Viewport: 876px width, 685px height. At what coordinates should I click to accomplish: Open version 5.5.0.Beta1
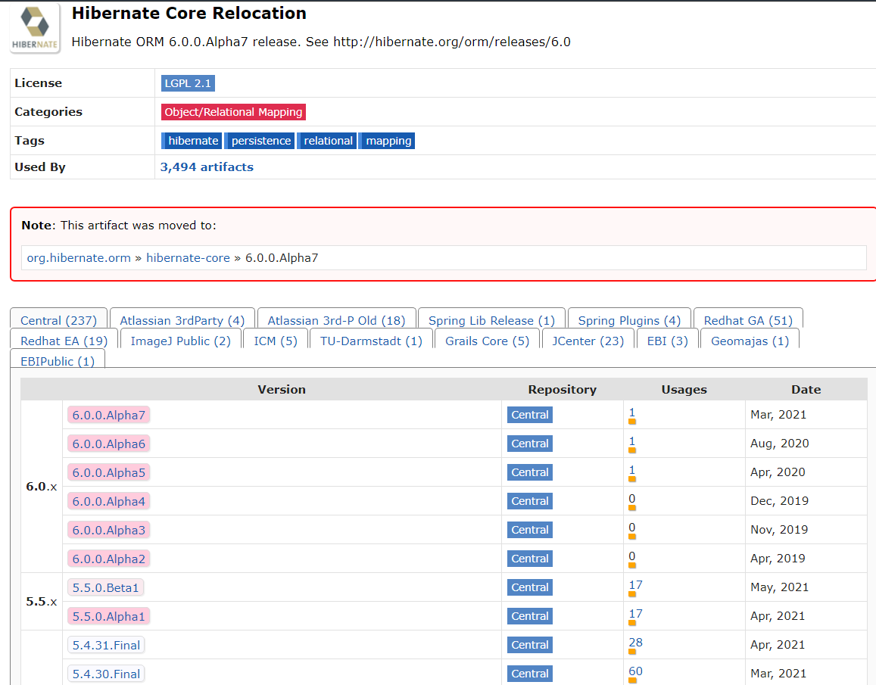[105, 588]
